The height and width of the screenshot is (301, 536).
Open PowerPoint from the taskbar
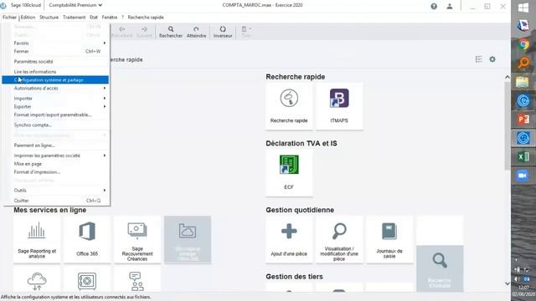[x=523, y=119]
